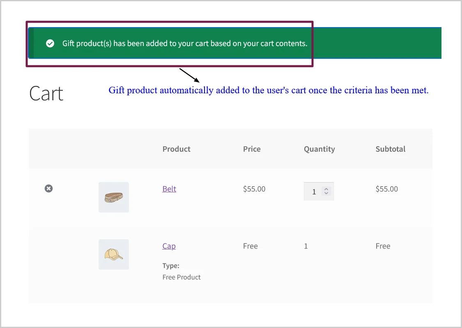Focus the Belt quantity input field
Viewport: 462px width, 328px height.
319,192
